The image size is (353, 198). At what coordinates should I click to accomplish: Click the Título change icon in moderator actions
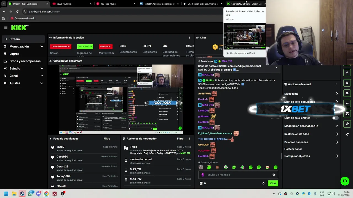click(x=126, y=148)
